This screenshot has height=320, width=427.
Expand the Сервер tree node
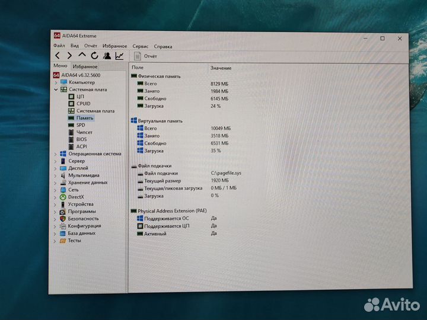click(55, 161)
